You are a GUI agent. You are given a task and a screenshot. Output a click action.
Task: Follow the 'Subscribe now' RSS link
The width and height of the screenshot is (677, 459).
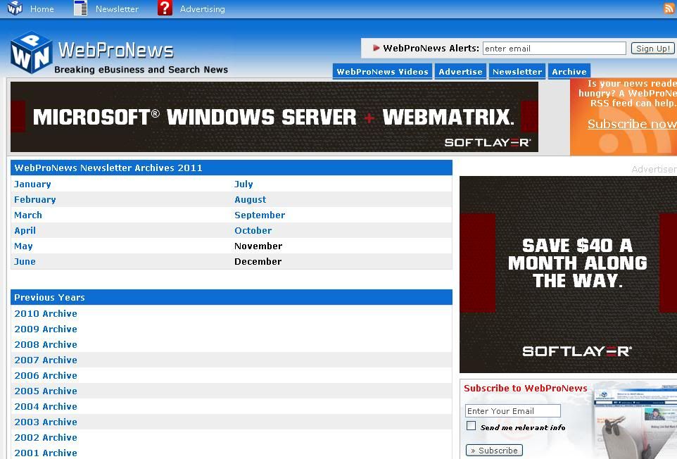click(x=632, y=124)
